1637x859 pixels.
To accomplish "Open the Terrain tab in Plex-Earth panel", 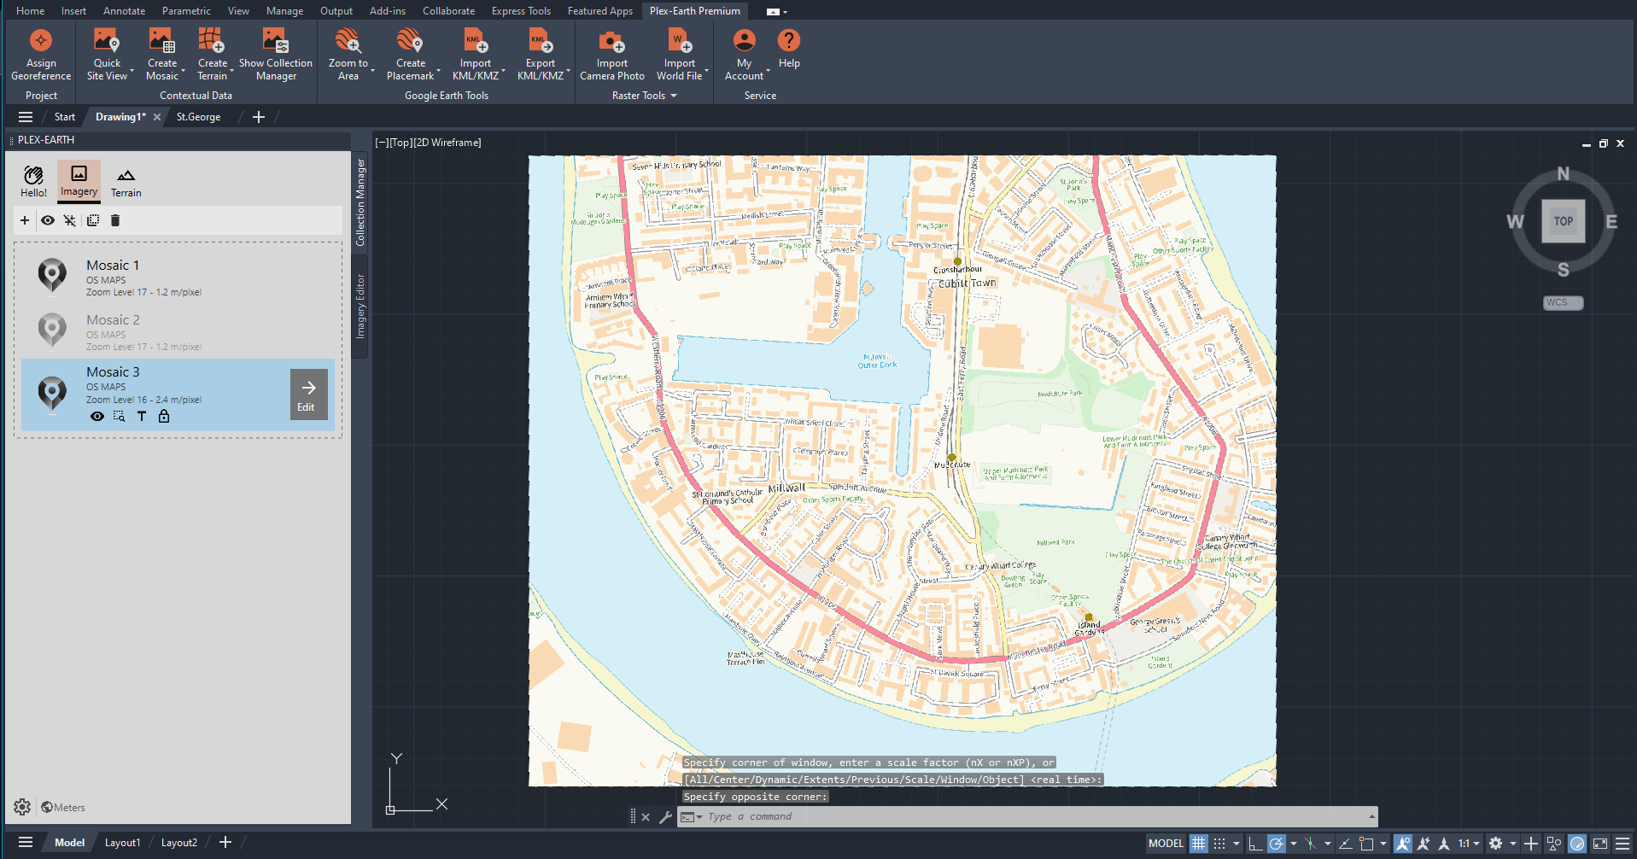I will click(x=126, y=182).
